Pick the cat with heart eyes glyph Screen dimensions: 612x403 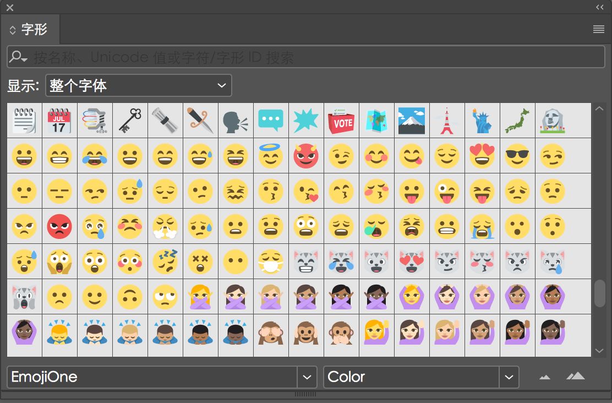[412, 262]
